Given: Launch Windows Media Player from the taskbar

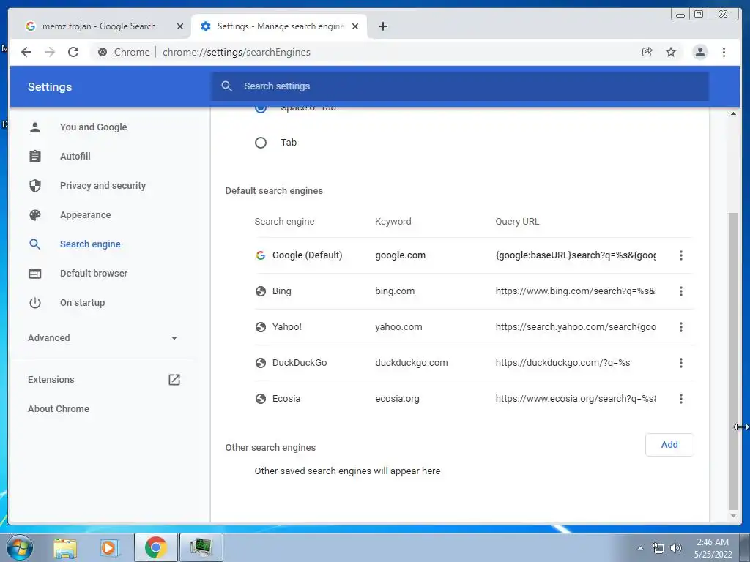Looking at the screenshot, I should tap(109, 548).
